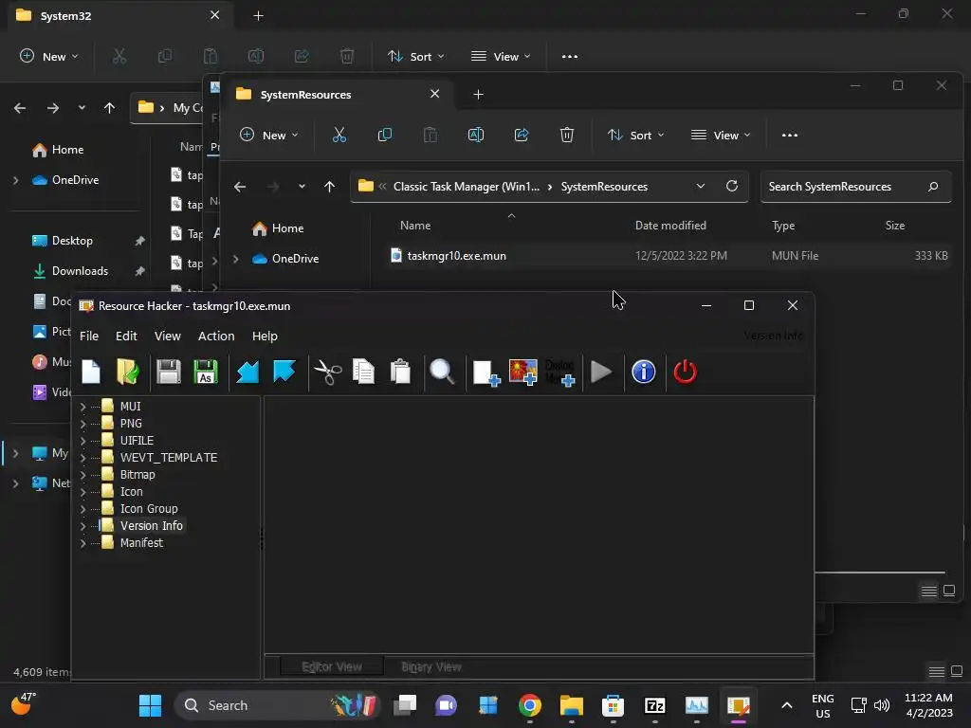Viewport: 971px width, 728px height.
Task: Open New dropdown in SystemResources window
Action: tap(268, 135)
